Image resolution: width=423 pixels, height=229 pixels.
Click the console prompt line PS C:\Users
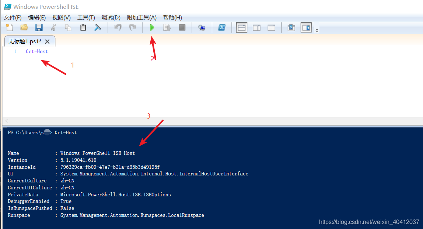(42, 132)
